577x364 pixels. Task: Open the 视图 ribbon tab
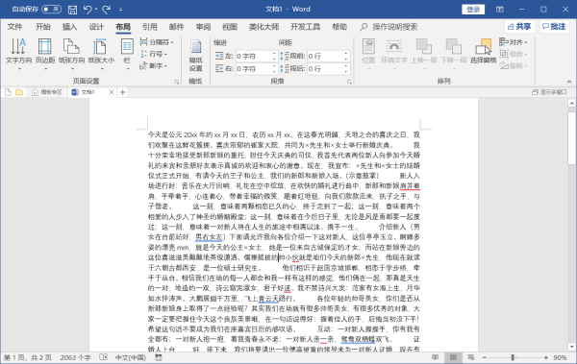coord(230,27)
